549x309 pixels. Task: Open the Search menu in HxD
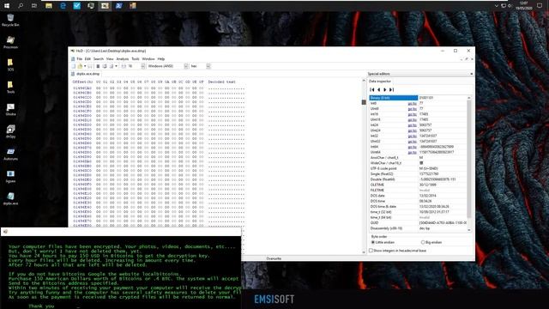coord(99,59)
